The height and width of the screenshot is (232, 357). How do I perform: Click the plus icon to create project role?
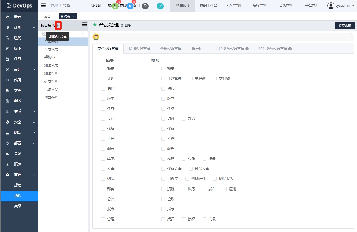(x=58, y=25)
